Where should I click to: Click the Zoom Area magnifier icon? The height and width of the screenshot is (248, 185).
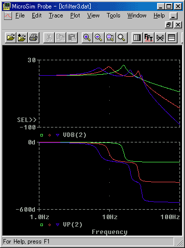coord(110,37)
